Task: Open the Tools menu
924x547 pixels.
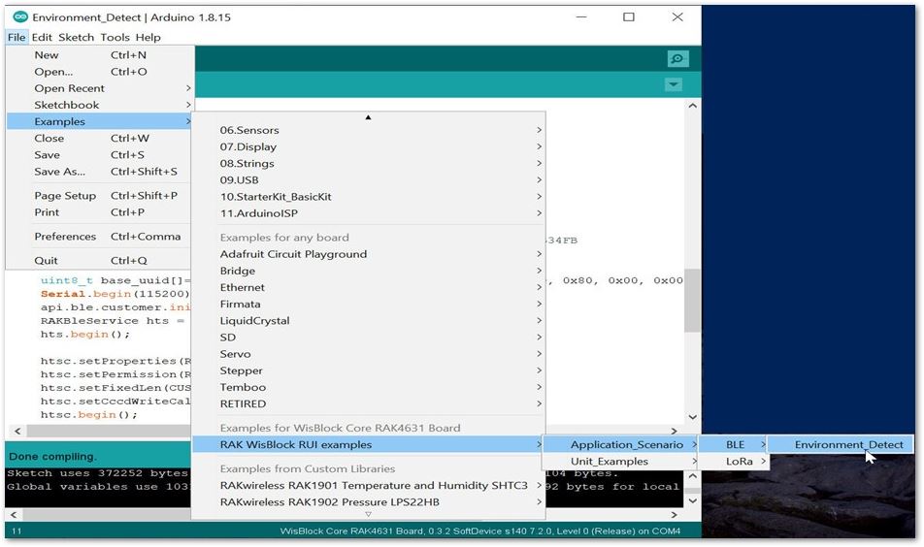Action: (x=115, y=37)
